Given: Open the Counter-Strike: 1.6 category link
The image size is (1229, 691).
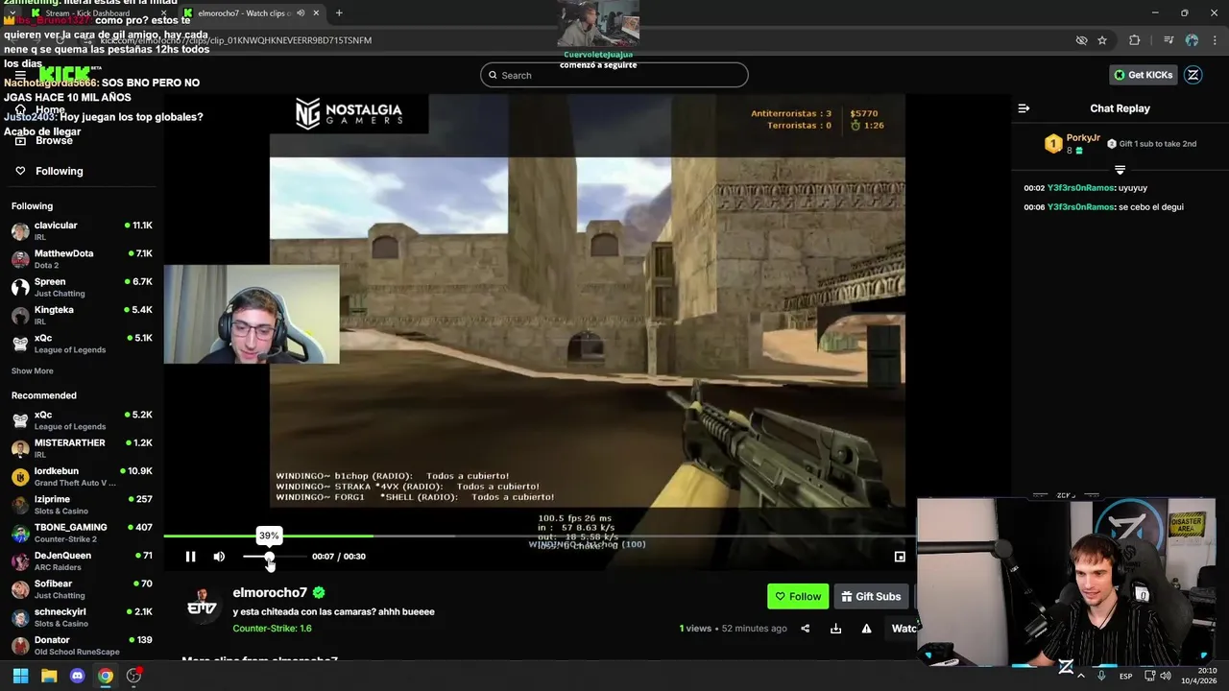Looking at the screenshot, I should pyautogui.click(x=272, y=629).
